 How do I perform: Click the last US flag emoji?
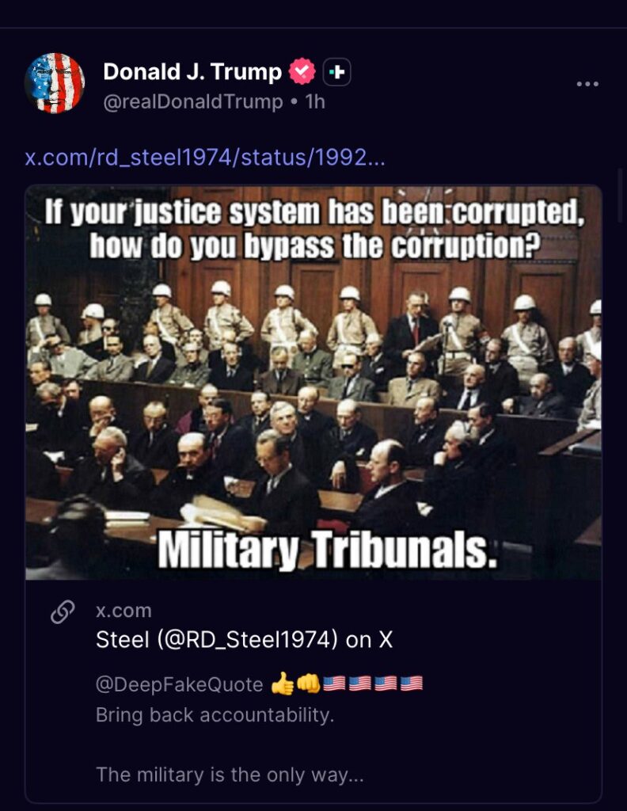[412, 683]
